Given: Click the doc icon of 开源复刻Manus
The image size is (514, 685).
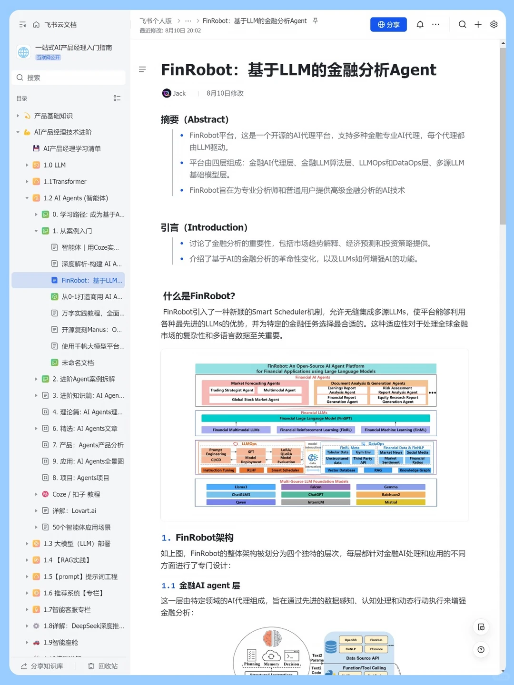Looking at the screenshot, I should (55, 330).
